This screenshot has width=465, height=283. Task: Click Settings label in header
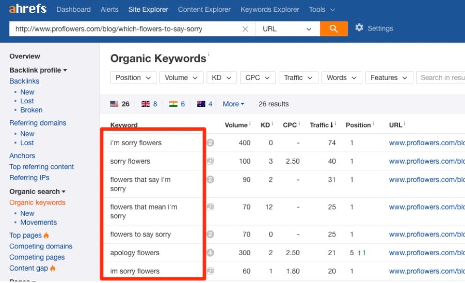pos(380,28)
